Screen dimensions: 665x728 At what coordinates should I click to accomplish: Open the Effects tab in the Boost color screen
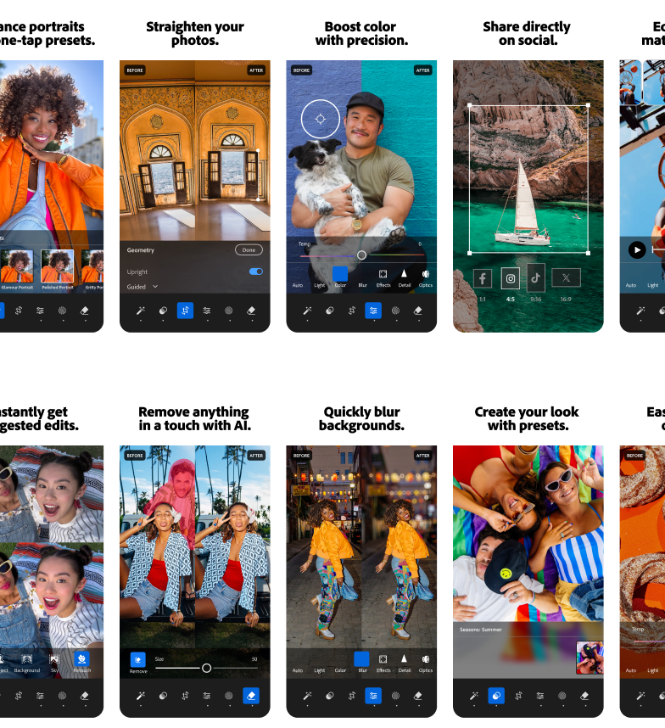click(x=383, y=274)
